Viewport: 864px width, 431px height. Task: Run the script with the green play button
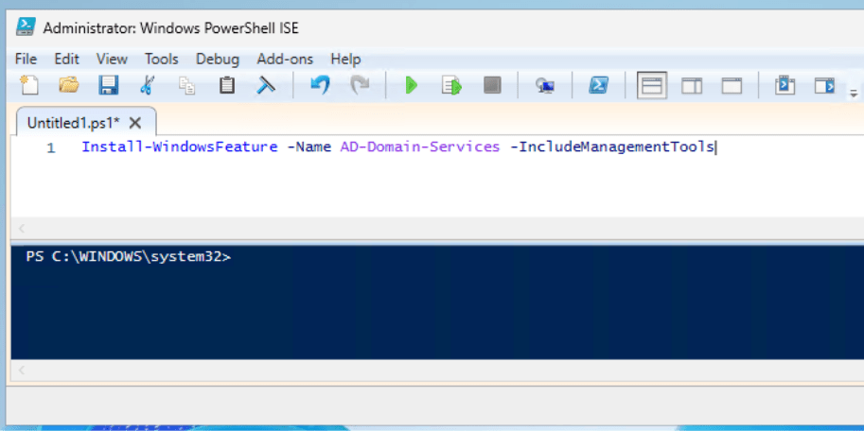[x=412, y=86]
